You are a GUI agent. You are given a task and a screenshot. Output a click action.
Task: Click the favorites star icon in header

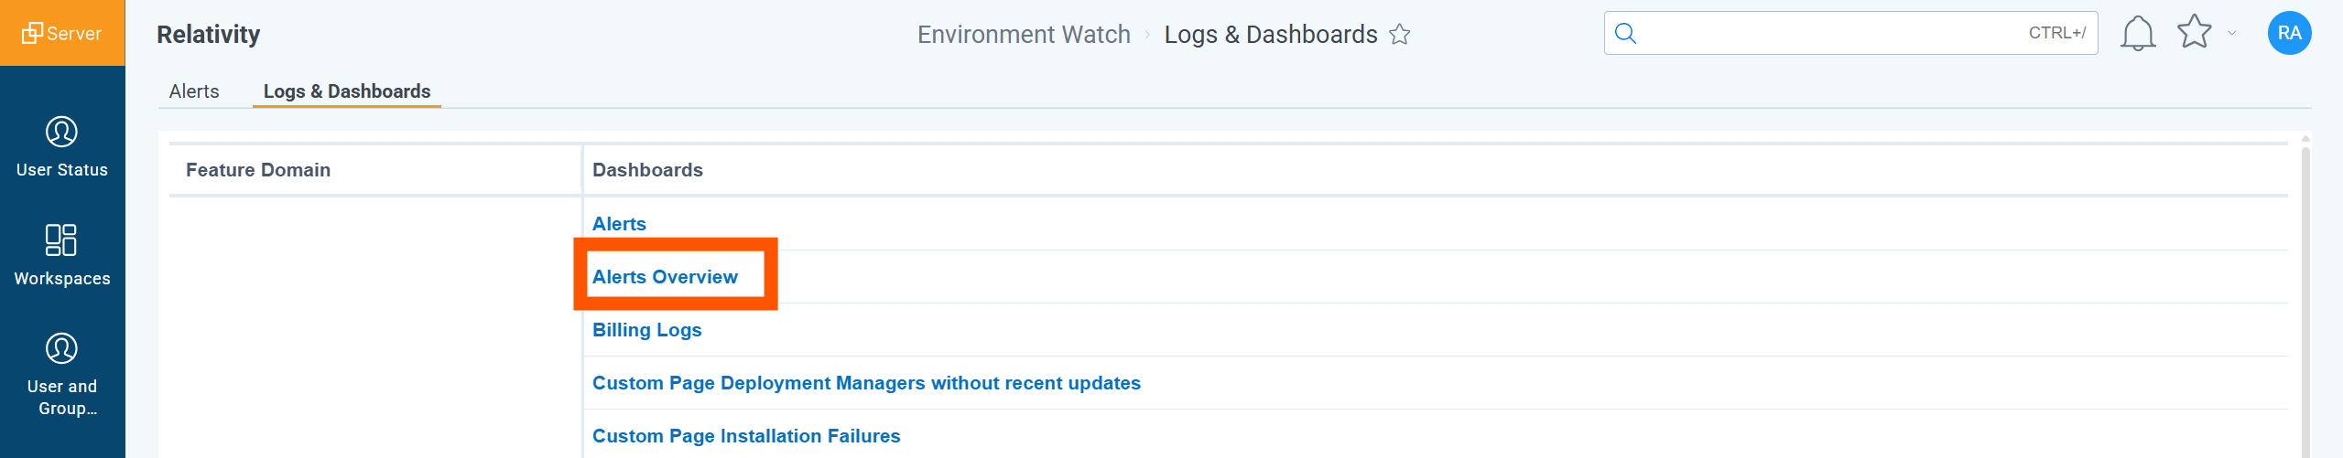(2194, 32)
